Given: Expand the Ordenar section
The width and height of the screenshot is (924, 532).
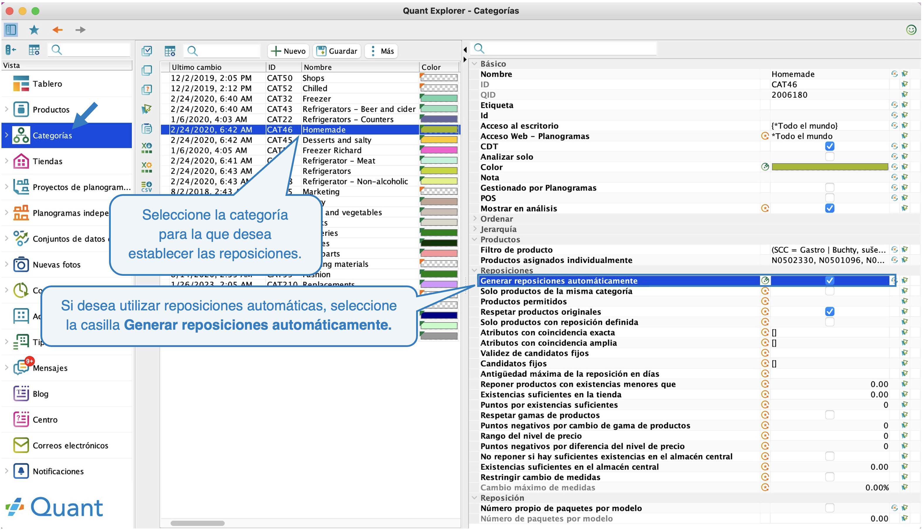Looking at the screenshot, I should pos(474,218).
